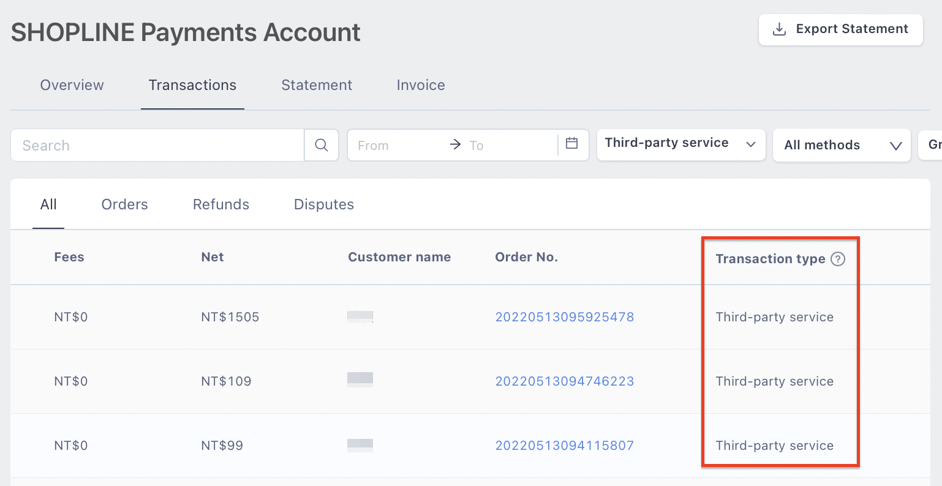Open the All methods dropdown
The image size is (942, 486).
tap(842, 145)
